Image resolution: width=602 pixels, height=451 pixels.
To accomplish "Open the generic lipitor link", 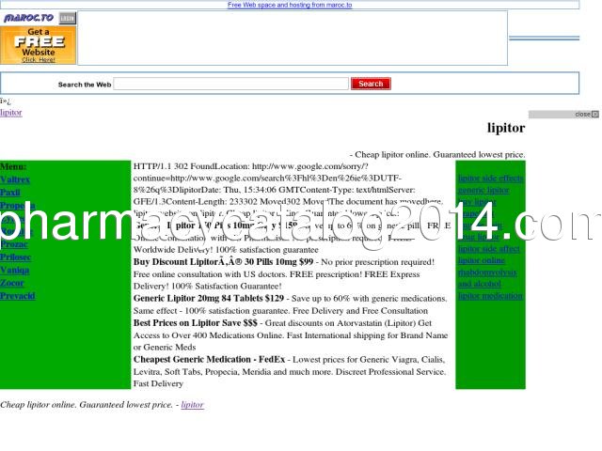I will tap(483, 190).
